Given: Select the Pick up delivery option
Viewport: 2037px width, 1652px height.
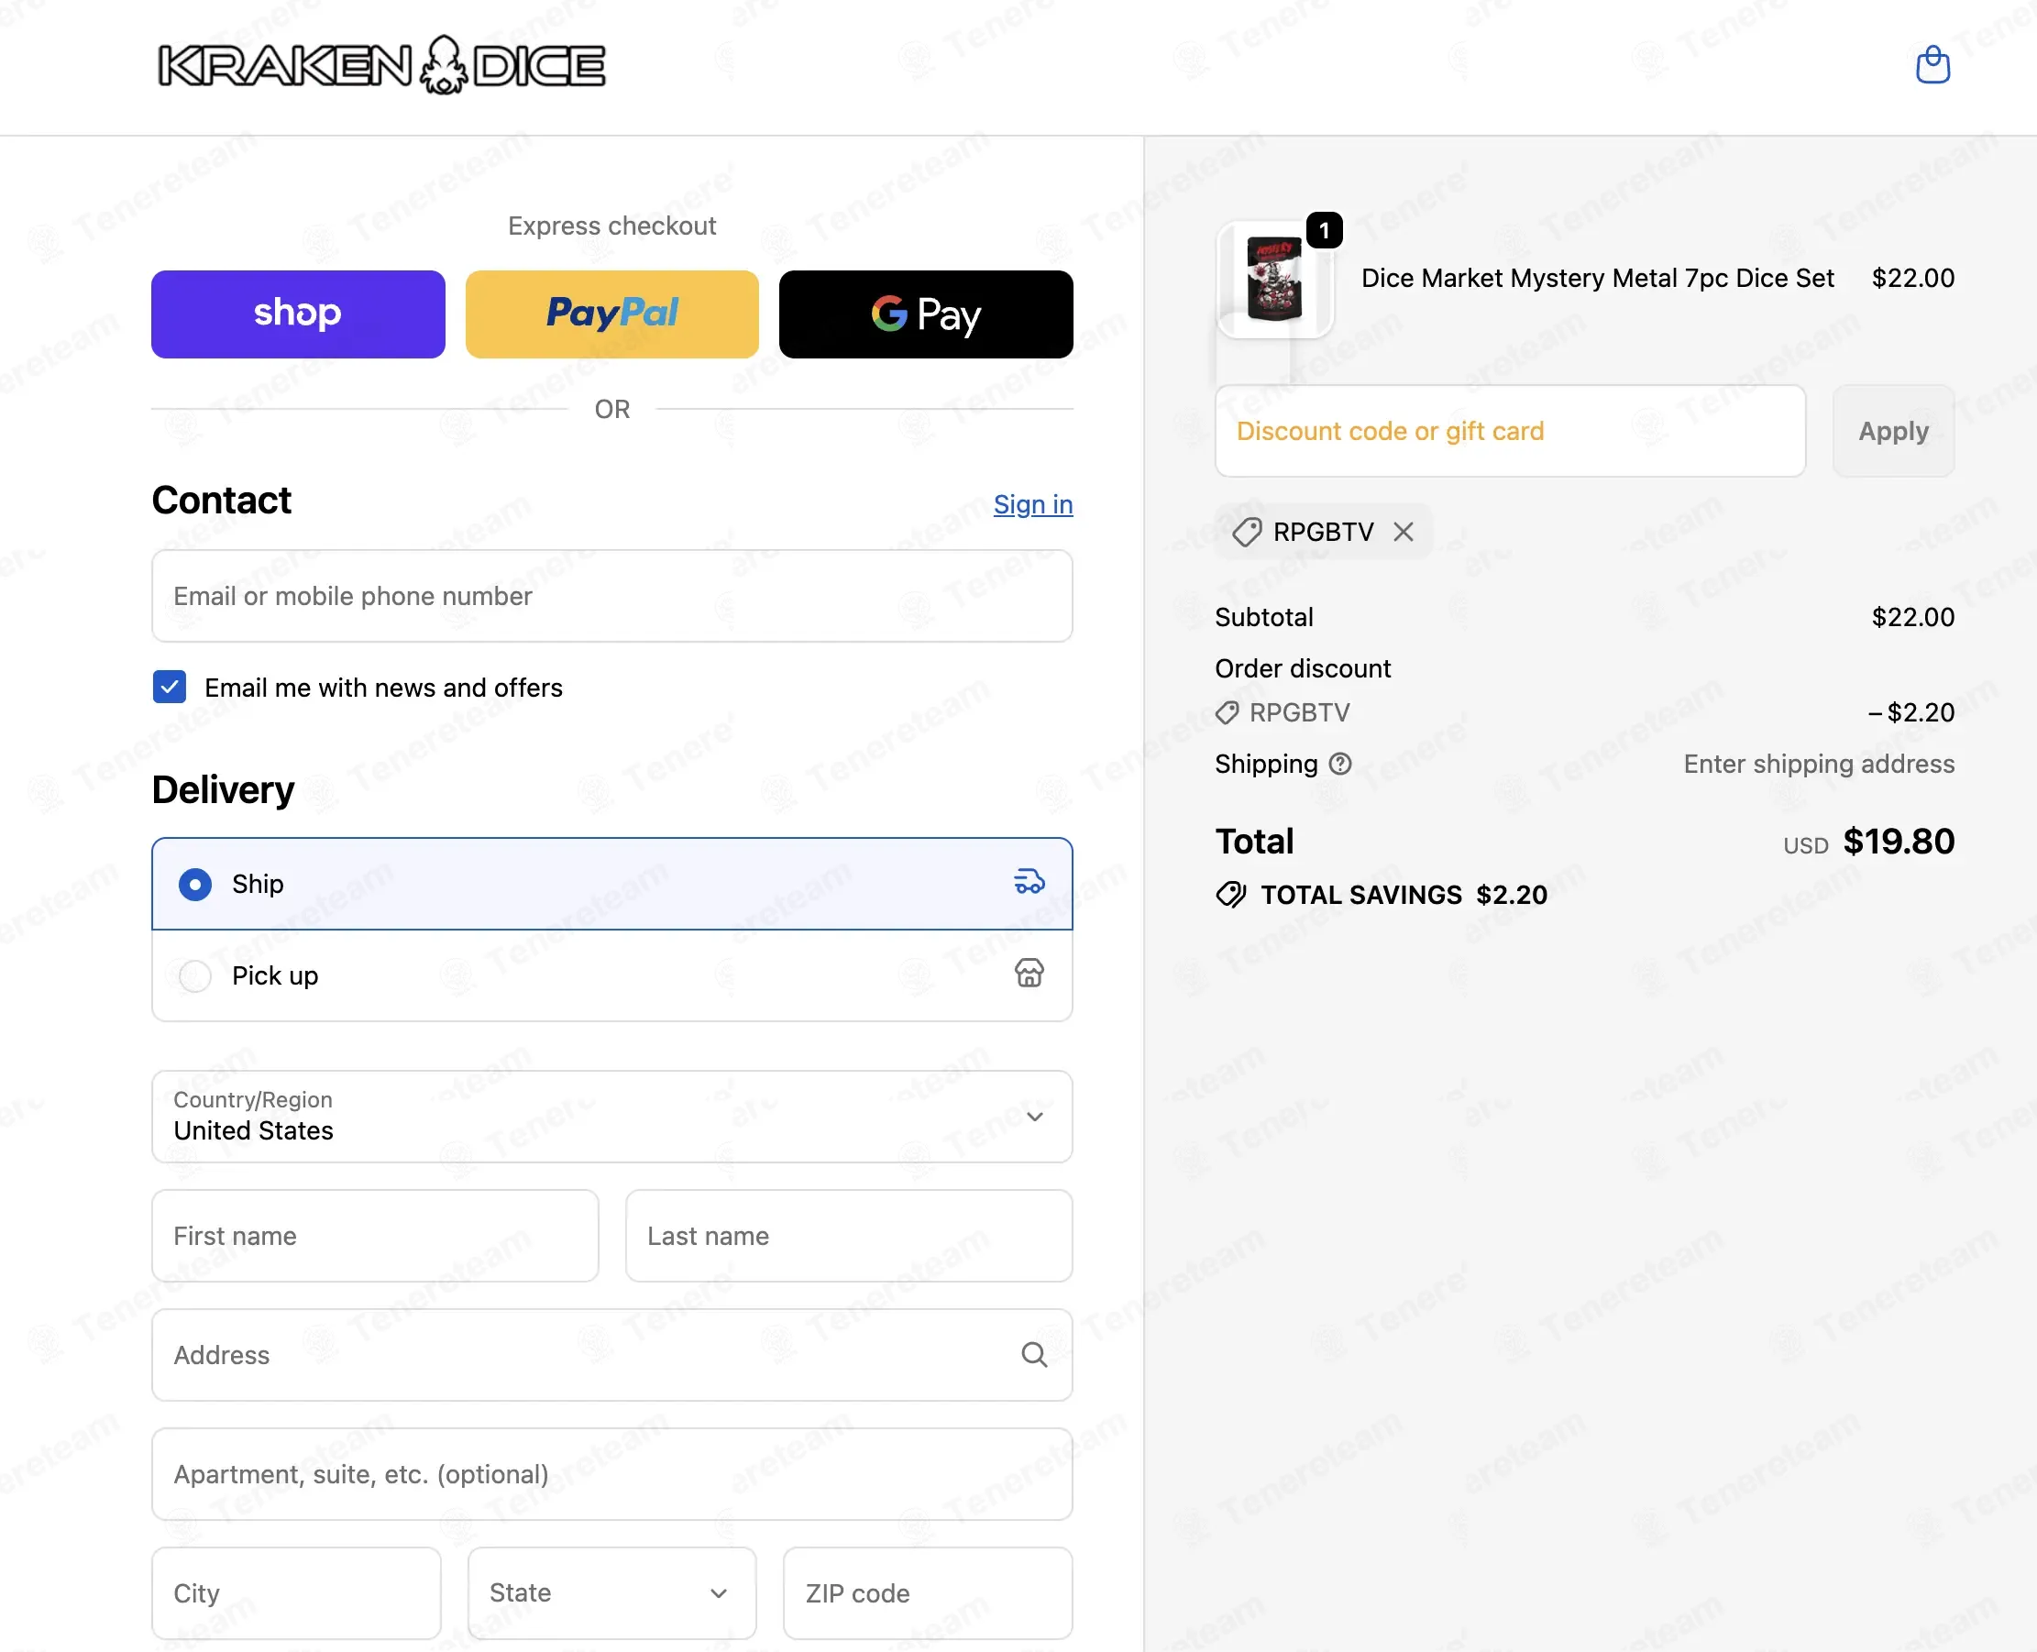Looking at the screenshot, I should coord(611,975).
